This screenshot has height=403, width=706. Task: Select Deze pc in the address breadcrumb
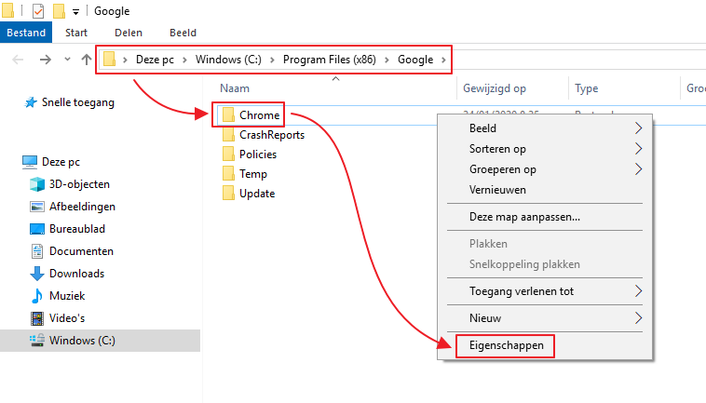[155, 60]
